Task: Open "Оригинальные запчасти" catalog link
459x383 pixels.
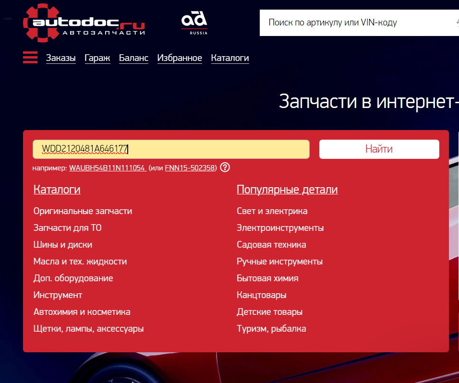Action: 82,211
